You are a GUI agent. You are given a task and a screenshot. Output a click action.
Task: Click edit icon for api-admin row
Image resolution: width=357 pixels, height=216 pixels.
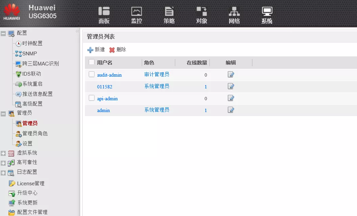click(231, 98)
